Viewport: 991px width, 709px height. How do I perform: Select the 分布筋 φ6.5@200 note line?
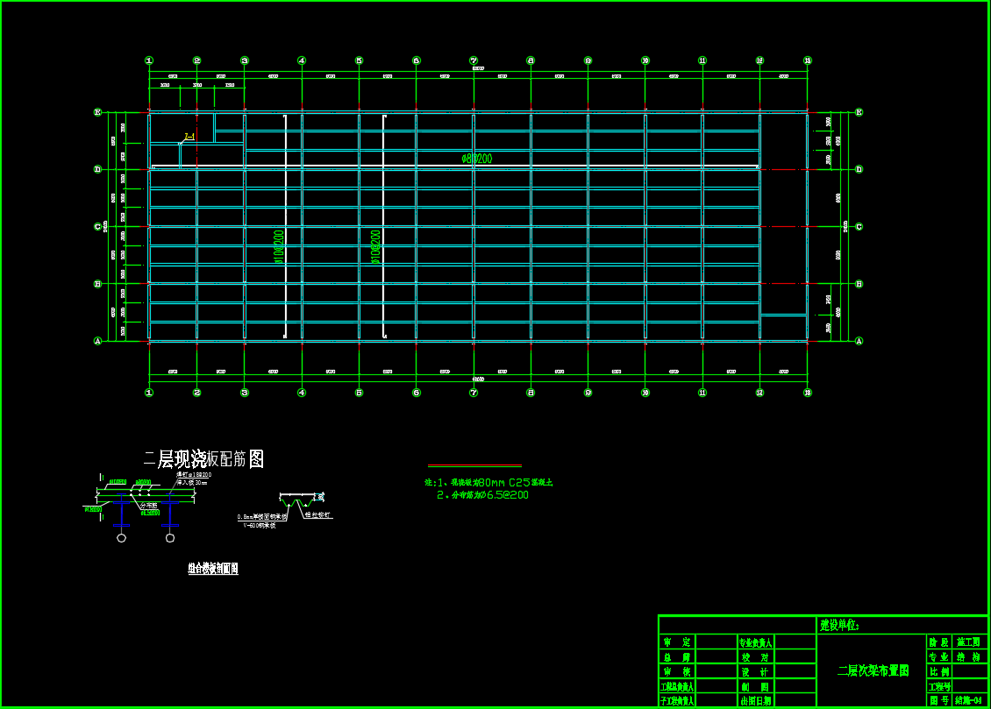pyautogui.click(x=482, y=495)
